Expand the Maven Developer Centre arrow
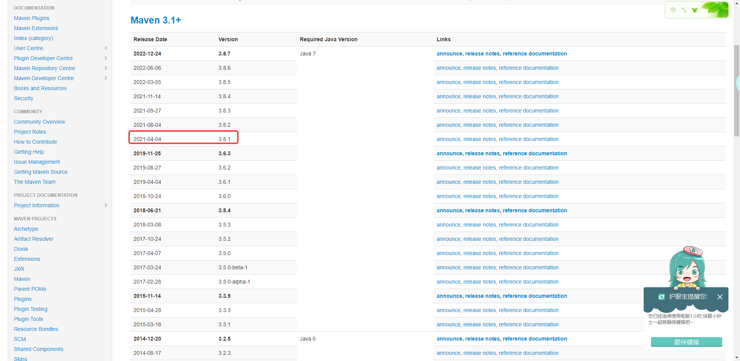The height and width of the screenshot is (361, 740). [x=106, y=78]
